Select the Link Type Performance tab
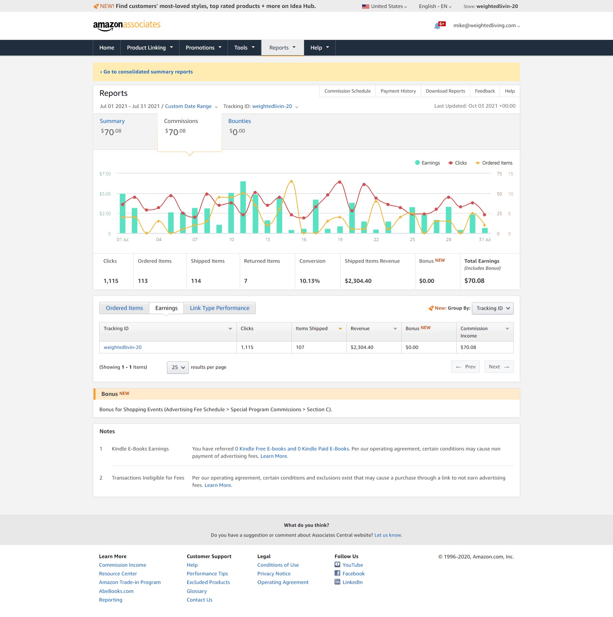This screenshot has height=617, width=613. 220,308
